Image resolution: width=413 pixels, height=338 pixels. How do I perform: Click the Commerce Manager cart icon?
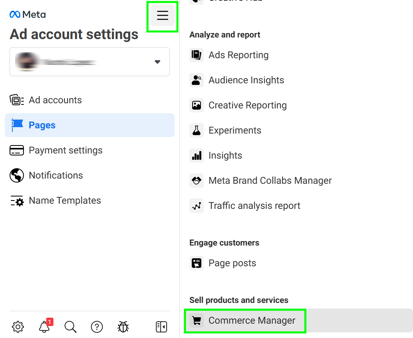(x=197, y=320)
